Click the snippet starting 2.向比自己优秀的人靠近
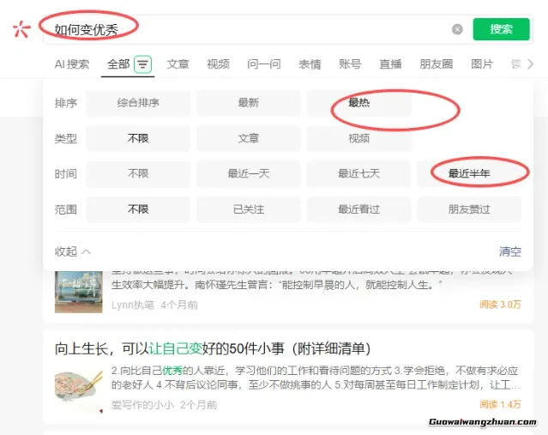 coord(316,378)
